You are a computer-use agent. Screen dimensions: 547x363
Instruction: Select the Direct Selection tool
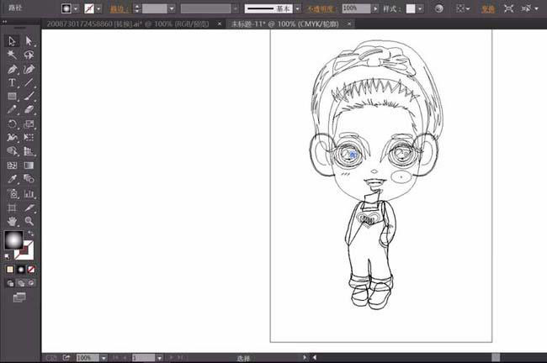coord(29,40)
